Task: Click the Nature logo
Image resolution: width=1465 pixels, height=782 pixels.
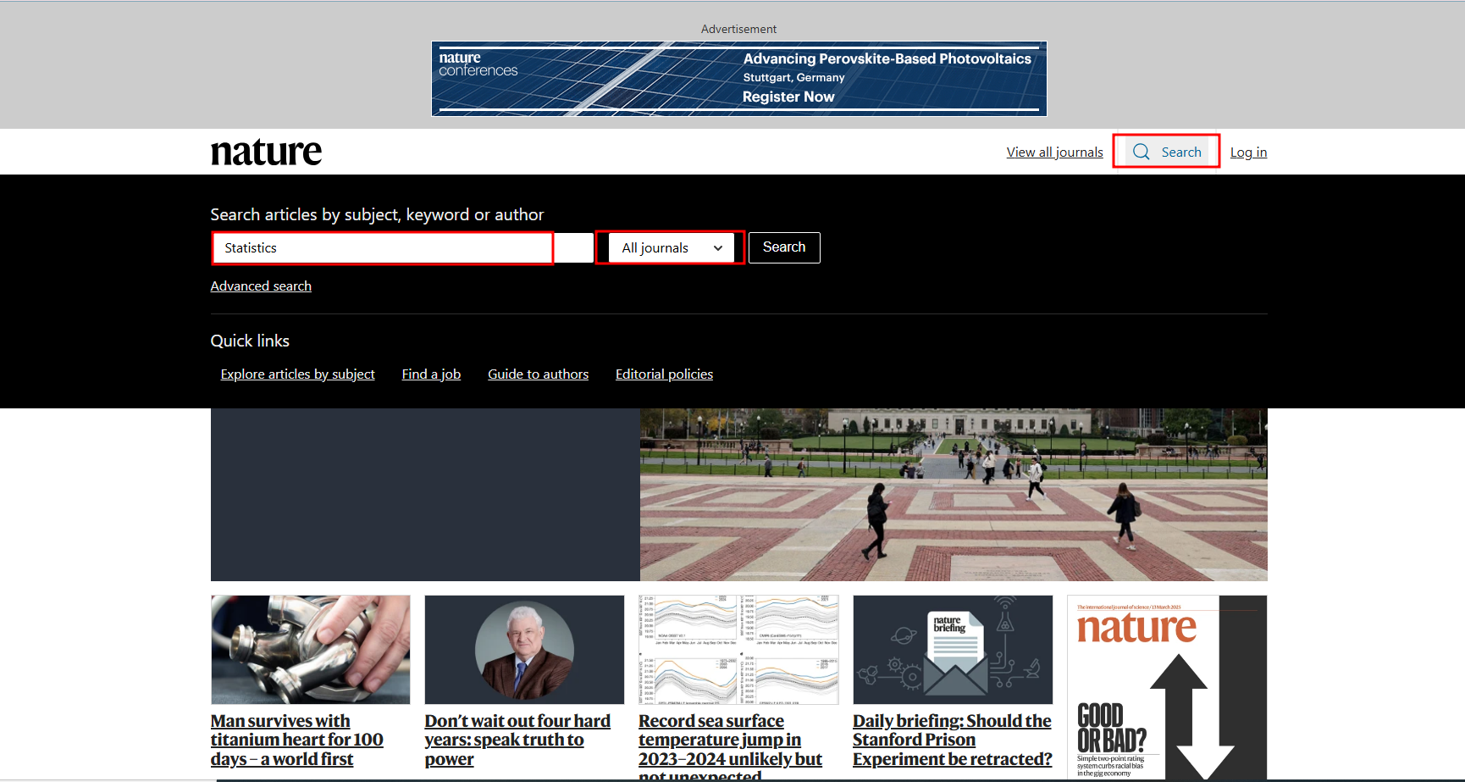Action: click(x=266, y=152)
